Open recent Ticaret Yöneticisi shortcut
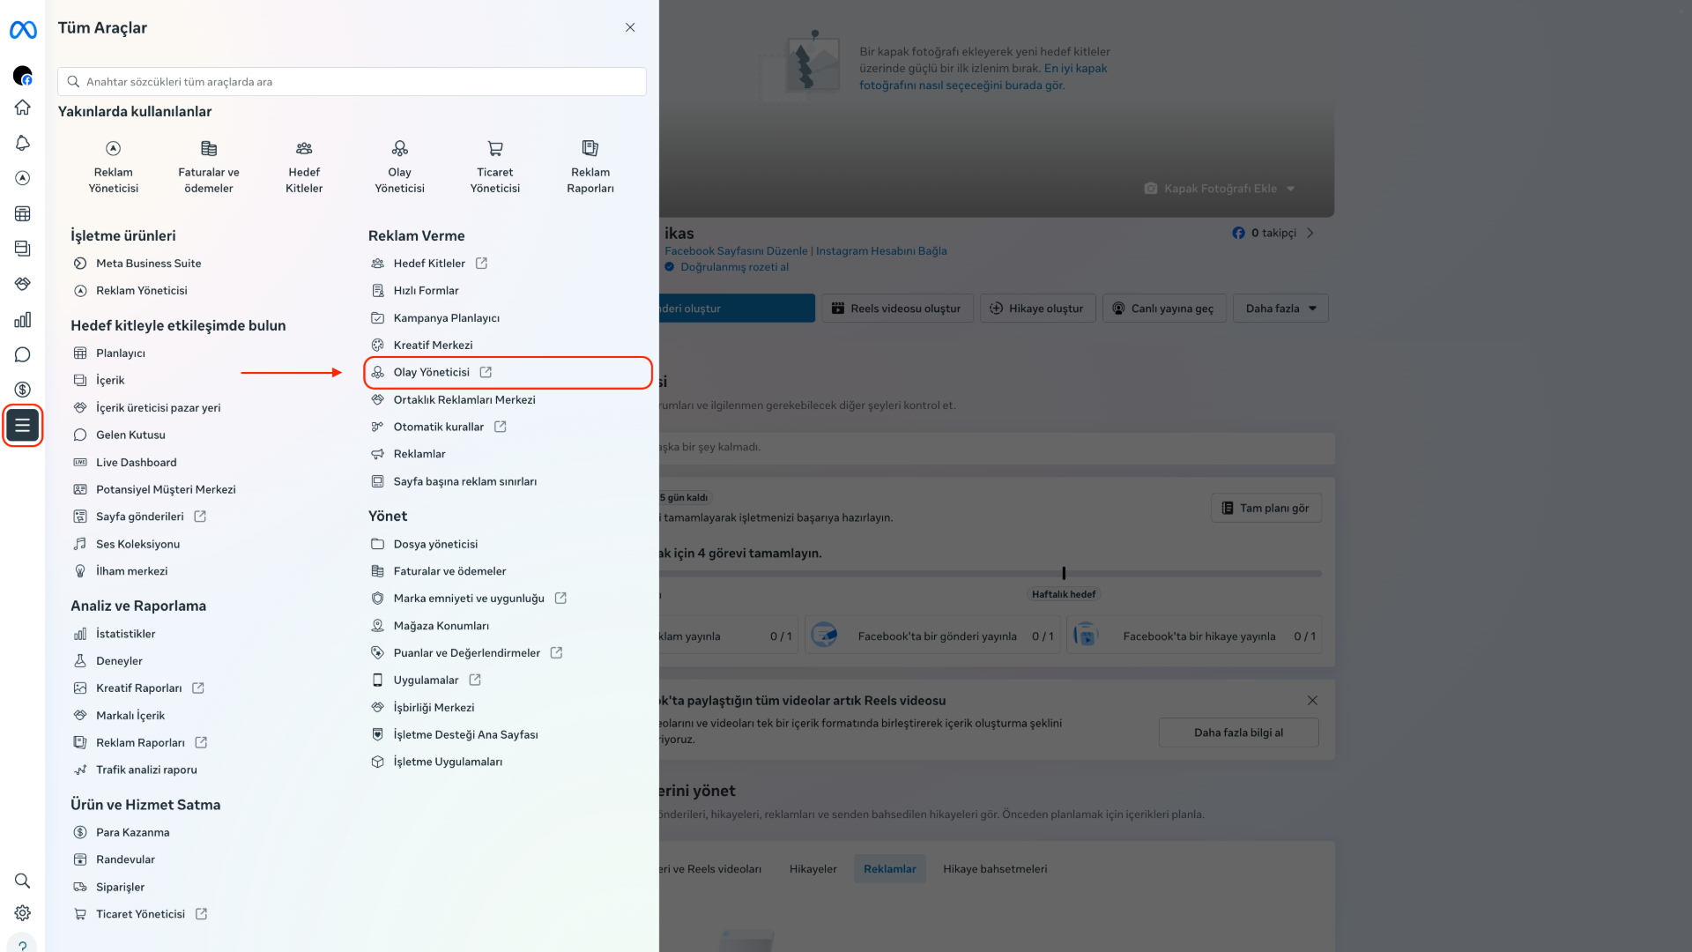Image resolution: width=1692 pixels, height=952 pixels. [495, 167]
